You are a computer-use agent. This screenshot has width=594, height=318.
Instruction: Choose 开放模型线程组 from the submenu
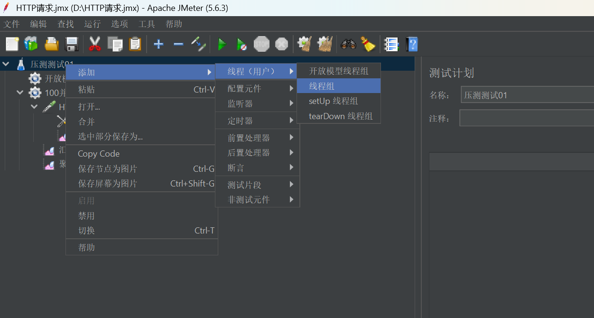coord(339,71)
